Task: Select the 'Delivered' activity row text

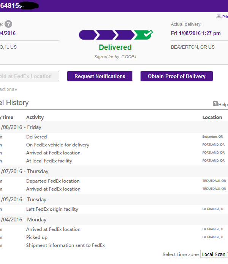Action: click(36, 137)
